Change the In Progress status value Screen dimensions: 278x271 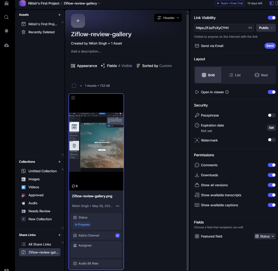pyautogui.click(x=82, y=224)
